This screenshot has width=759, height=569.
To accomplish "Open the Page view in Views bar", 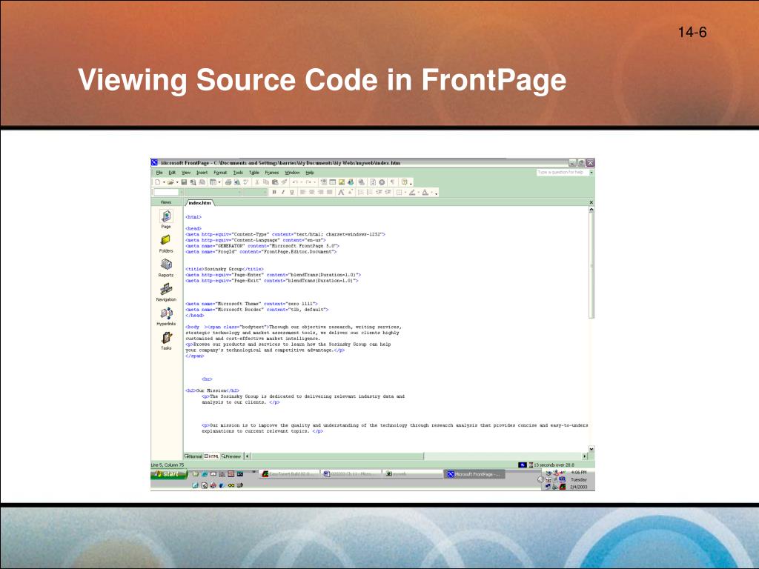I will tap(166, 219).
